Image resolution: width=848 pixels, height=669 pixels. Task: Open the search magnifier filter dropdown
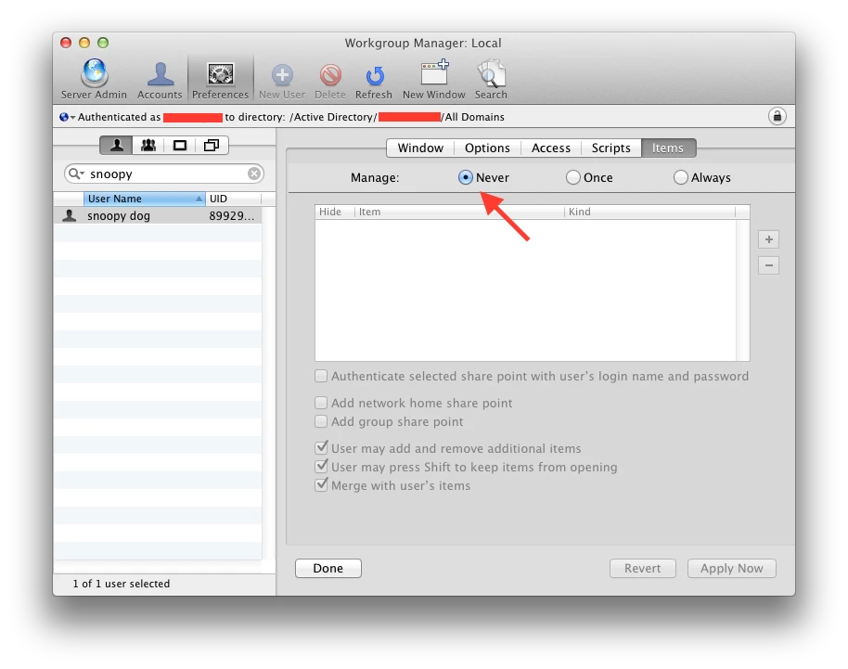point(76,174)
